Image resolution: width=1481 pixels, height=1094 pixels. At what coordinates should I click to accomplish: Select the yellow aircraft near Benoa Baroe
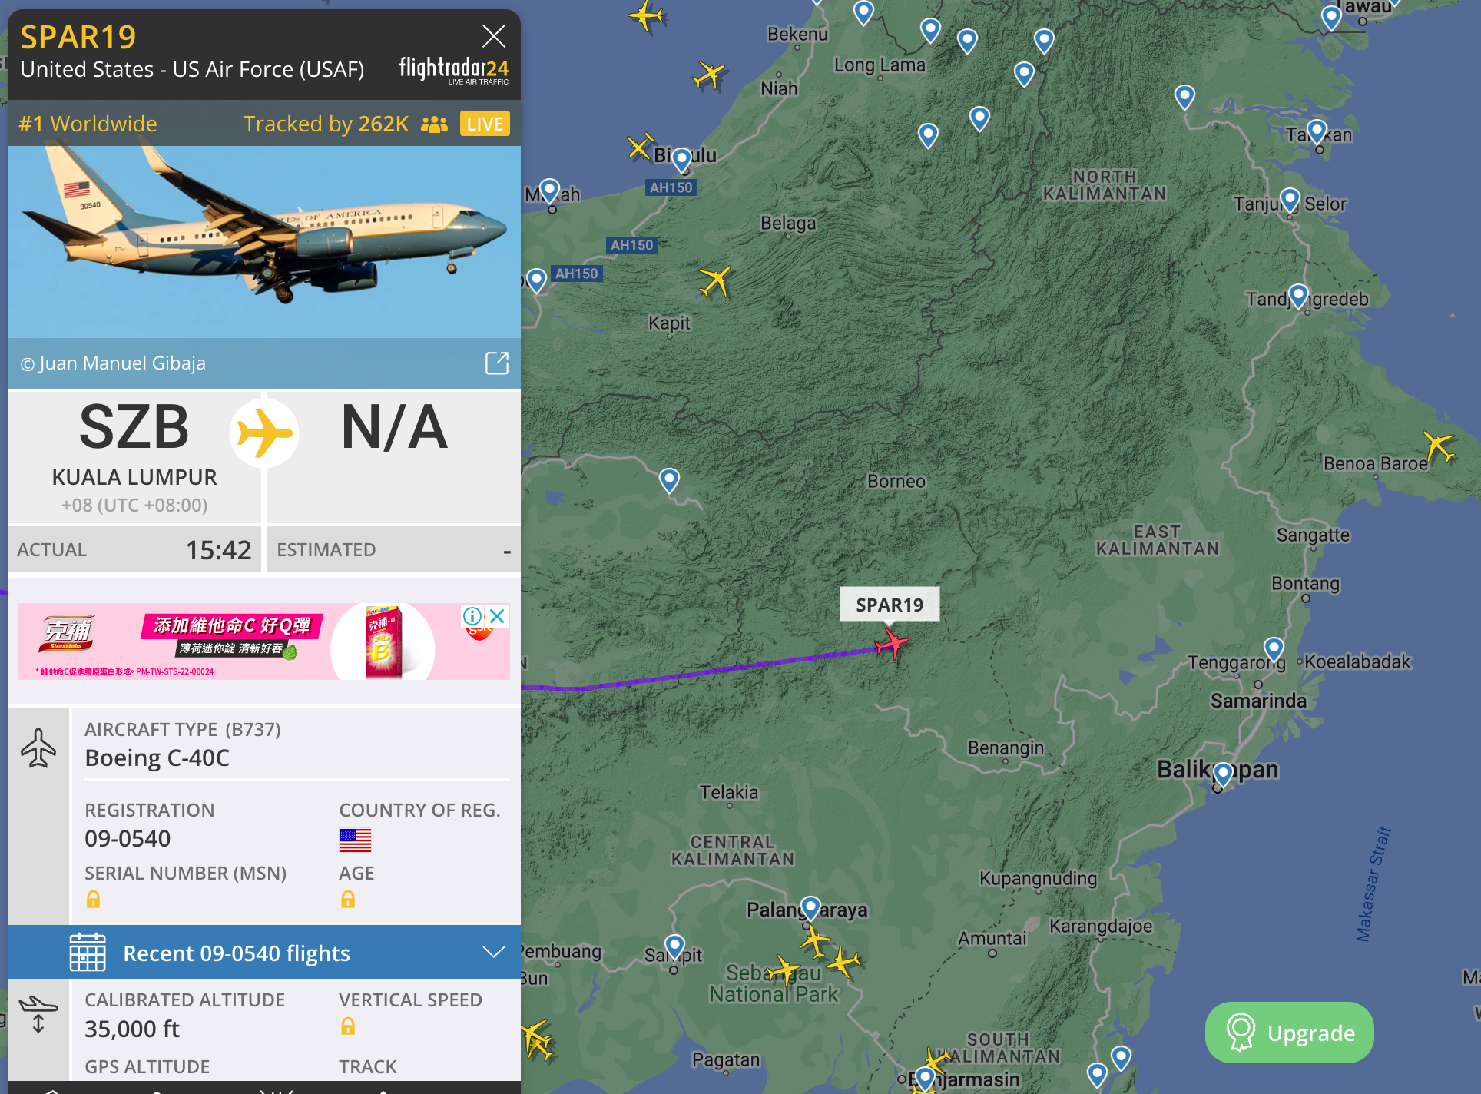pos(1439,446)
